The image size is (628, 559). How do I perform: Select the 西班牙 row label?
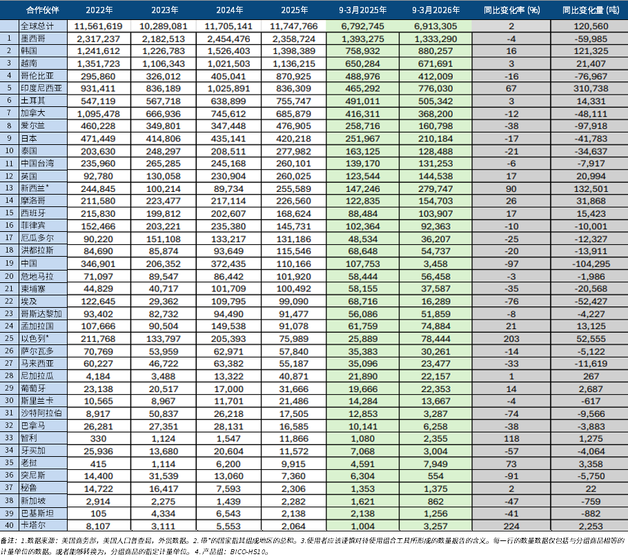point(33,213)
